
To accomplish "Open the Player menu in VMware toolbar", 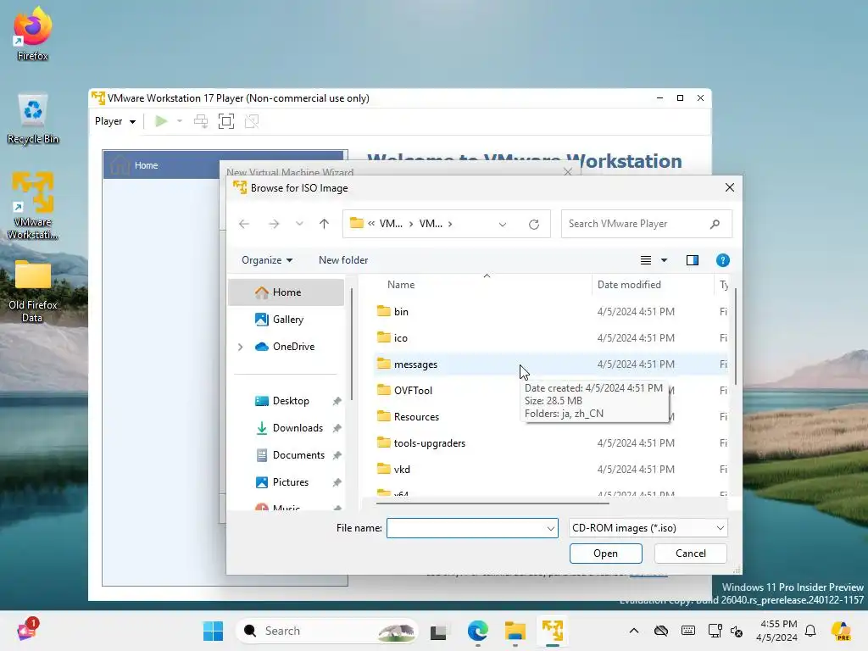I will [115, 121].
